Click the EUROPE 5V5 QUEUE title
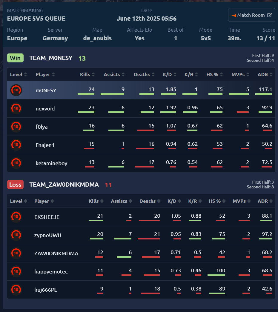Image resolution: width=278 pixels, height=312 pixels. 36,19
